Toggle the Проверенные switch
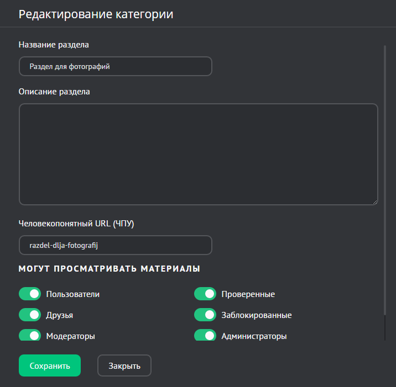The width and height of the screenshot is (396, 387). [205, 294]
